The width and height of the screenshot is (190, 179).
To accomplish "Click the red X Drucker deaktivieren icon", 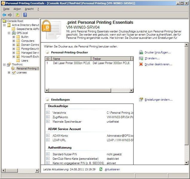I will (141, 64).
